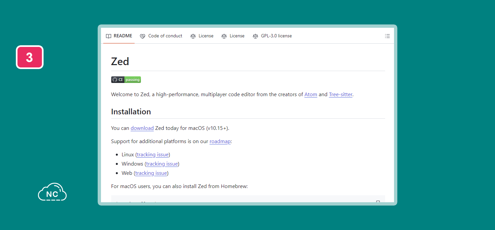Click the CI passing badge

pyautogui.click(x=126, y=80)
